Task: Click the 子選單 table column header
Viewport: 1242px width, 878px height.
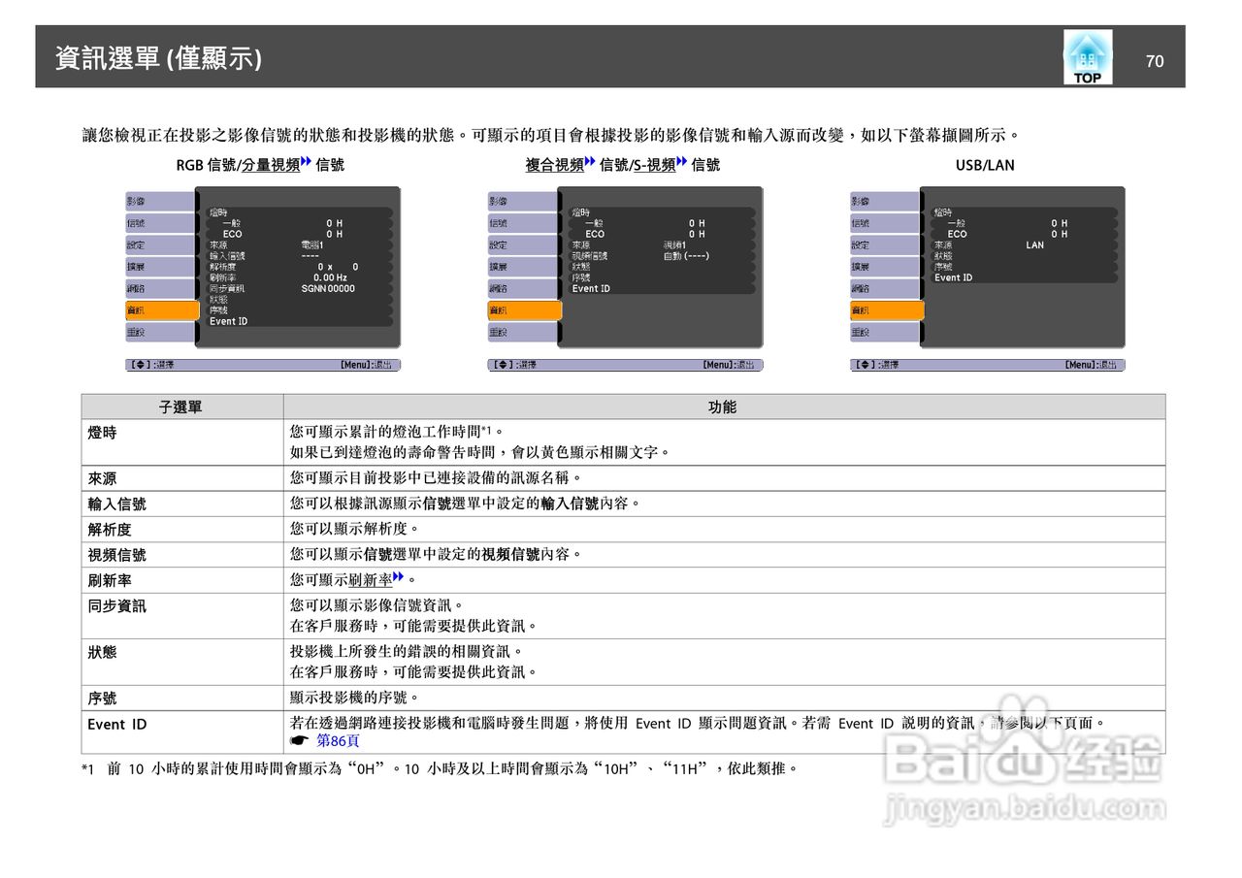Action: tap(182, 406)
